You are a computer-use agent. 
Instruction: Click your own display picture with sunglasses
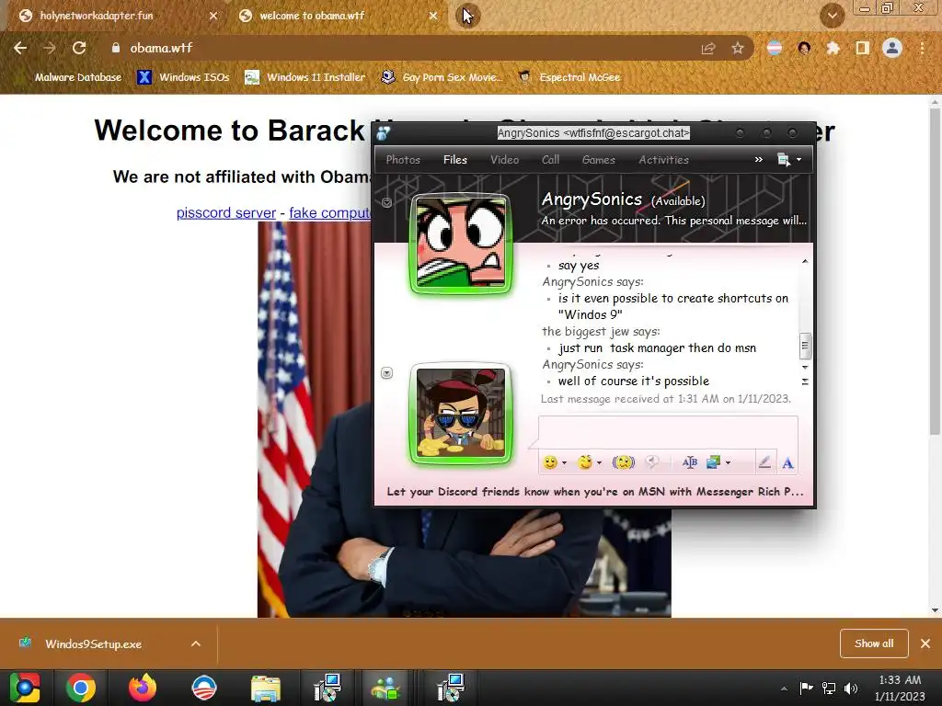[x=461, y=415]
